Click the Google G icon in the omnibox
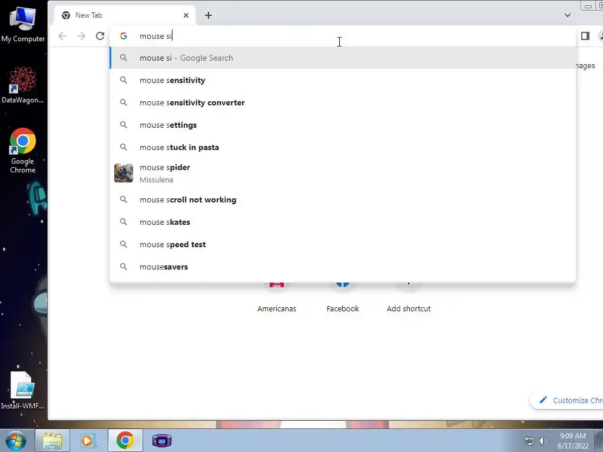The image size is (603, 452). tap(124, 36)
